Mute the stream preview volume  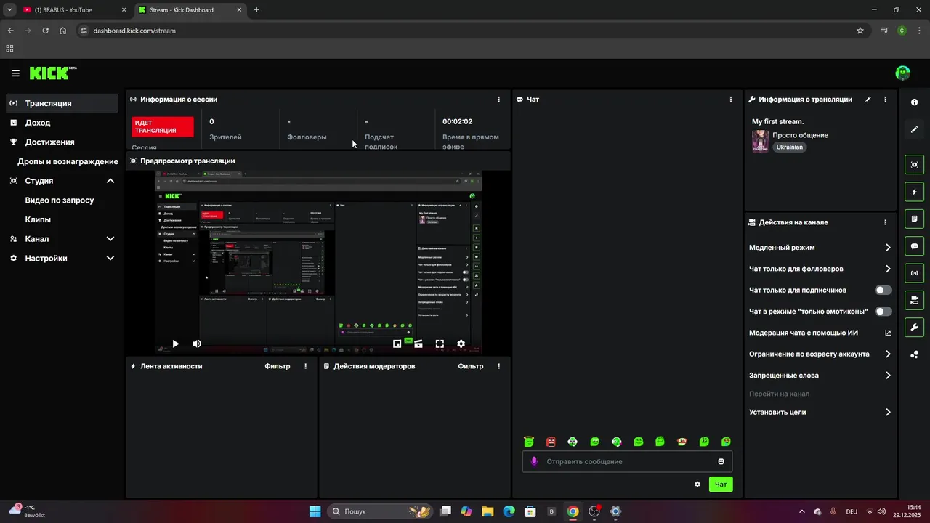point(196,344)
